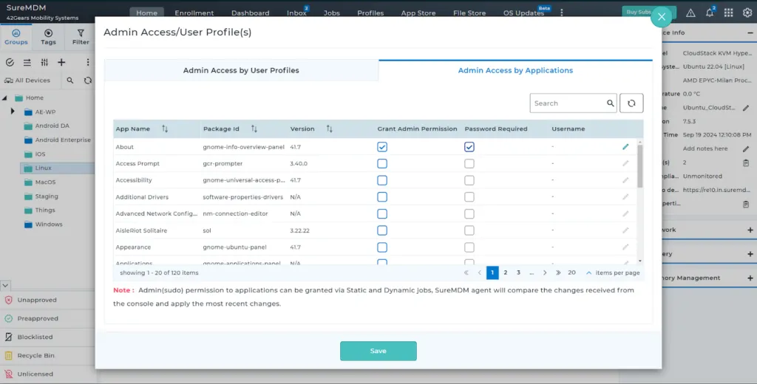This screenshot has height=384, width=757.
Task: Collapse the Home group tree node
Action: (x=5, y=98)
